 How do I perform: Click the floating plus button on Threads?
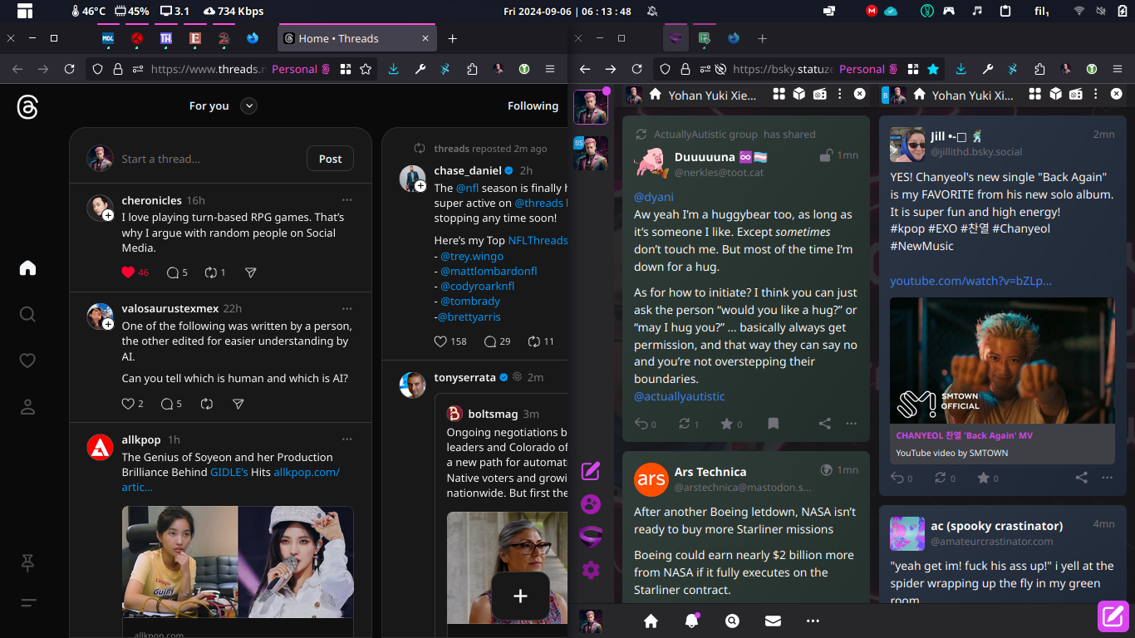(x=520, y=596)
